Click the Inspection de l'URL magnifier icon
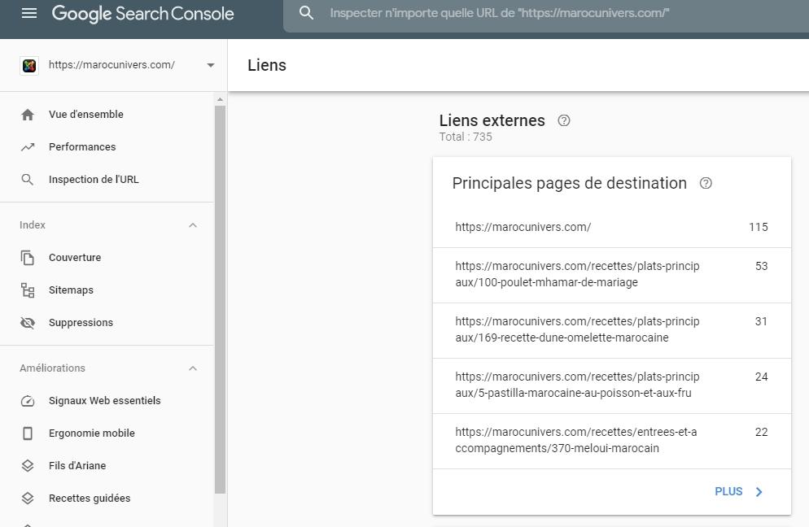The height and width of the screenshot is (527, 809). [27, 179]
